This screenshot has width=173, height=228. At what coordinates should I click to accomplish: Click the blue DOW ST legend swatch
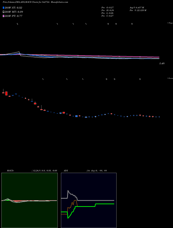(x=3, y=8)
